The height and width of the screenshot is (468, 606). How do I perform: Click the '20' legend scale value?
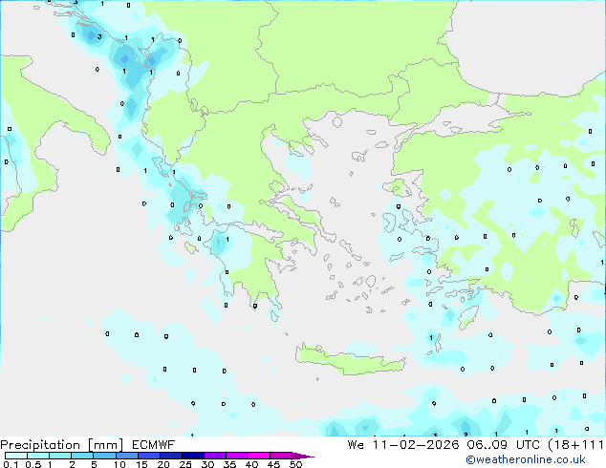163,464
